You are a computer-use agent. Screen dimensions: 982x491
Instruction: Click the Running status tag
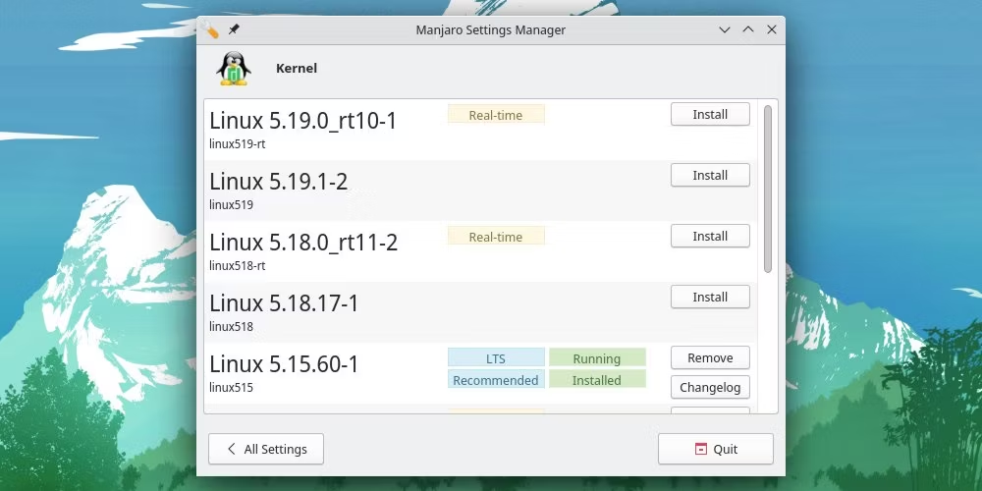(x=597, y=357)
